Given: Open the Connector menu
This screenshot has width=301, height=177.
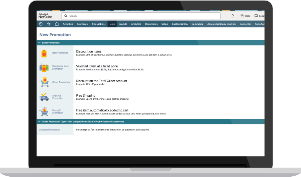Looking at the screenshot, I should click(245, 24).
